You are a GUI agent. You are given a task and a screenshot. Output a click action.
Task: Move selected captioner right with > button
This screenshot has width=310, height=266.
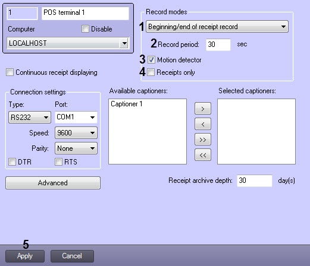(x=203, y=109)
